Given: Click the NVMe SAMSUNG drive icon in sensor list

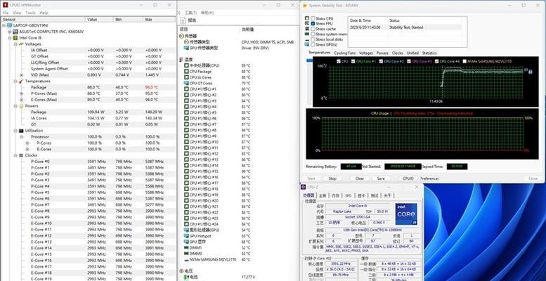Looking at the screenshot, I should (186, 259).
